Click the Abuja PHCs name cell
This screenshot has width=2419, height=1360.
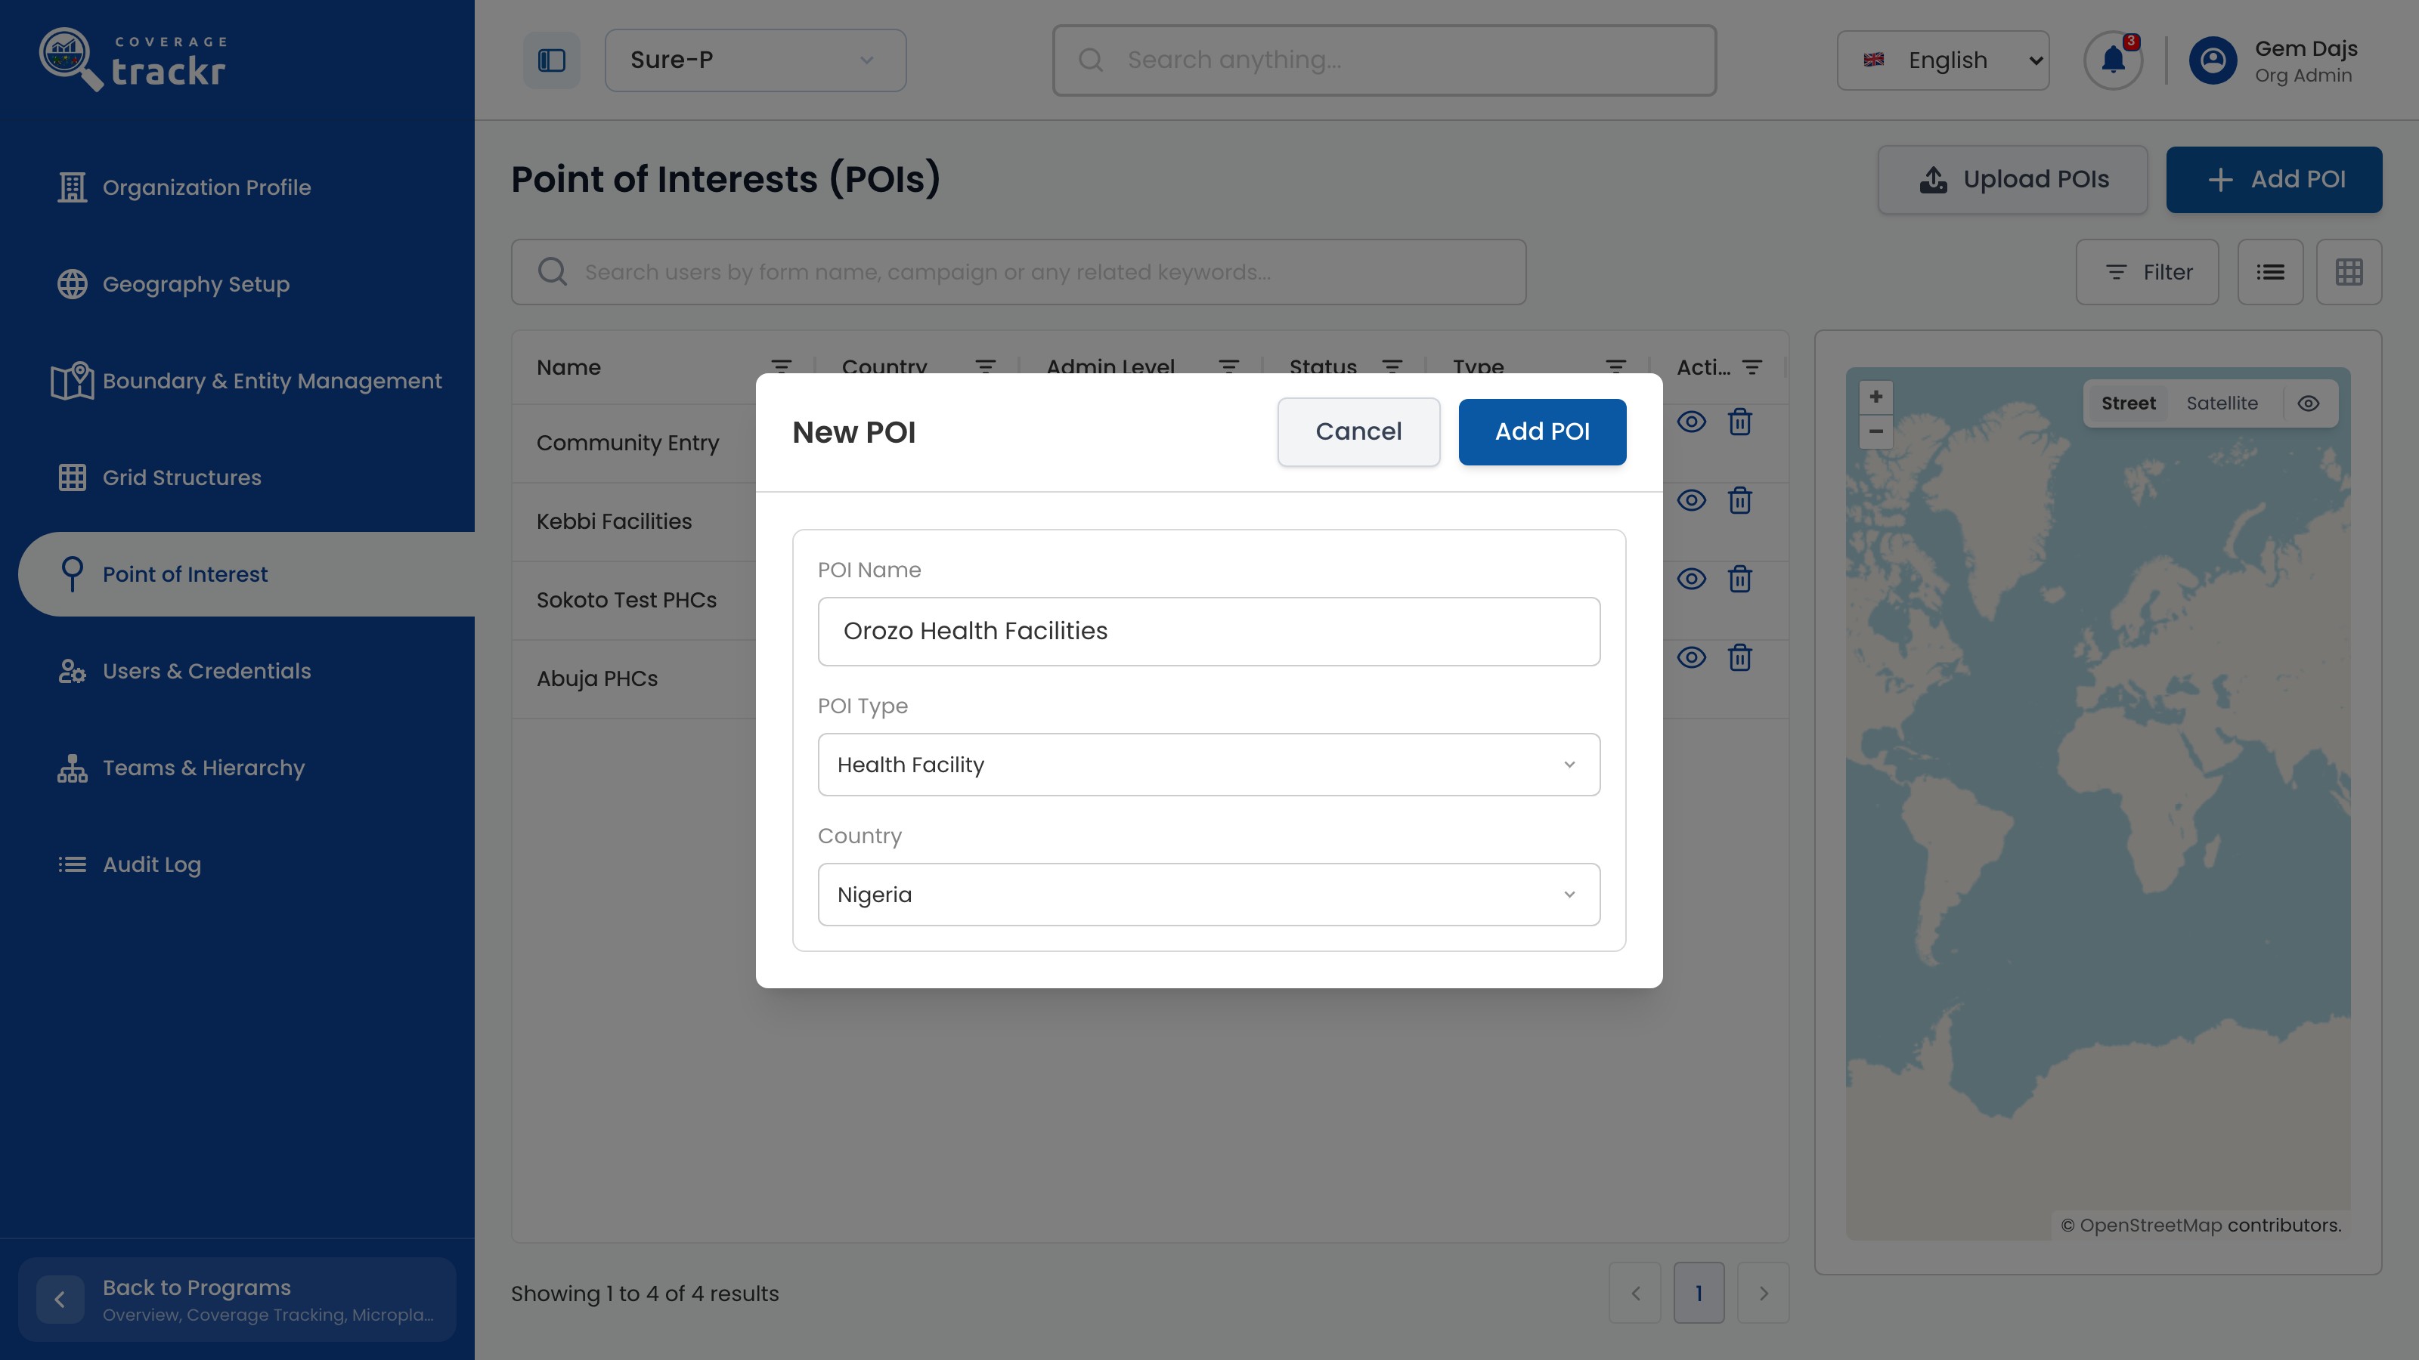pyautogui.click(x=597, y=678)
